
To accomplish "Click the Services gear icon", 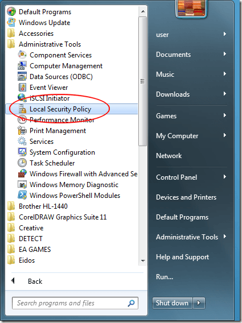I will coord(22,141).
